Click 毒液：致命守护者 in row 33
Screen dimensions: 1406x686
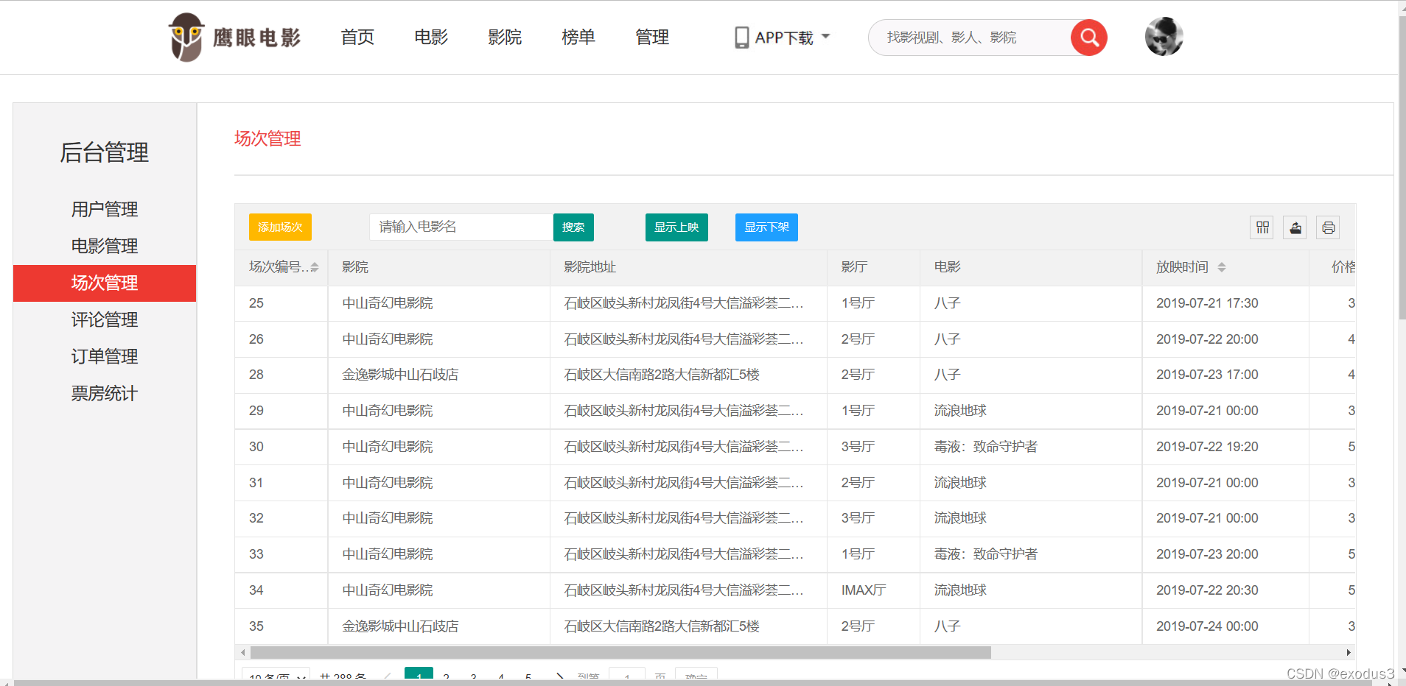coord(985,554)
